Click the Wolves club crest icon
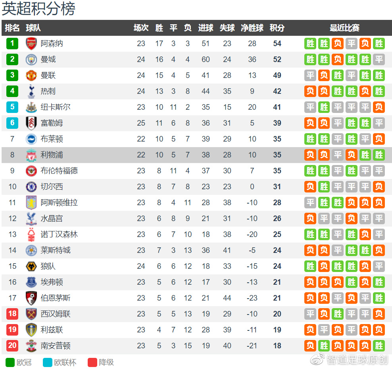Screen dimensions: 392x369 point(31,266)
